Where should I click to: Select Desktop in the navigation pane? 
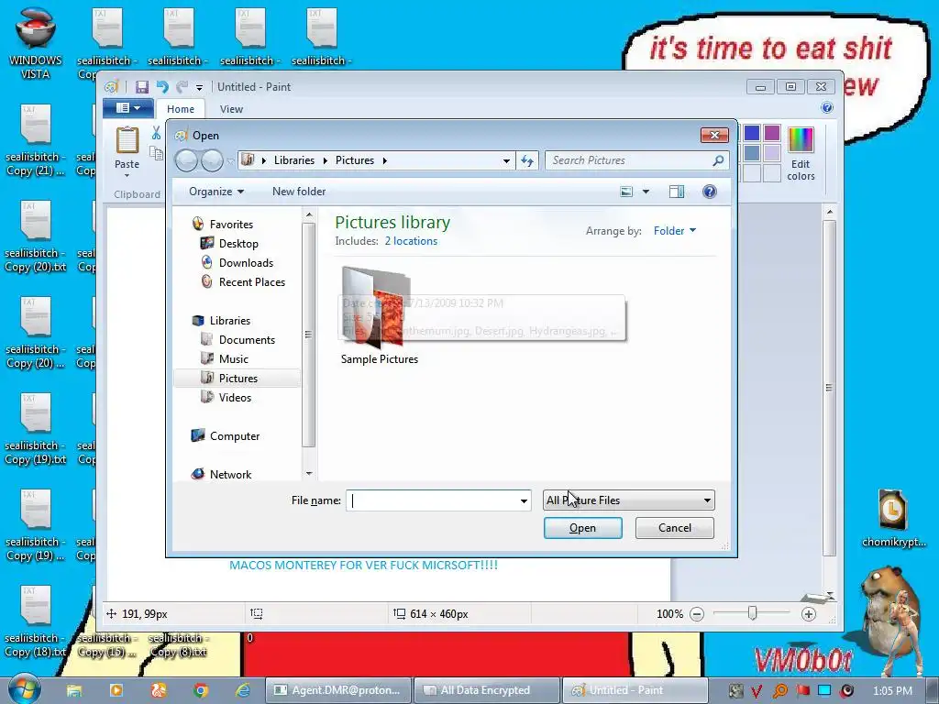click(238, 244)
